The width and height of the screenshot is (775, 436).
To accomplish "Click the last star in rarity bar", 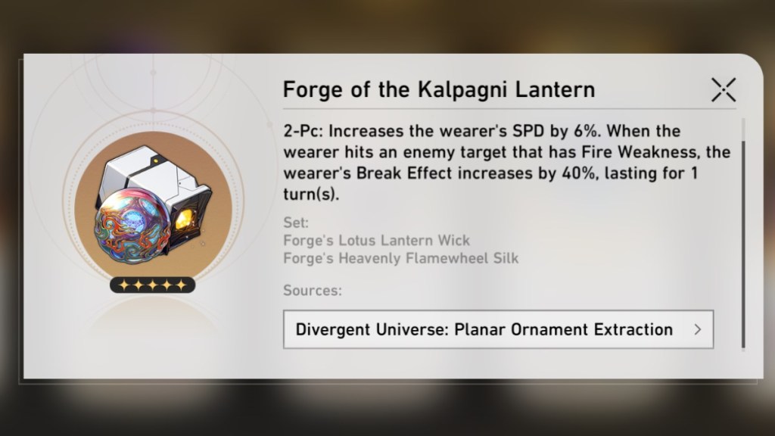I will [182, 285].
